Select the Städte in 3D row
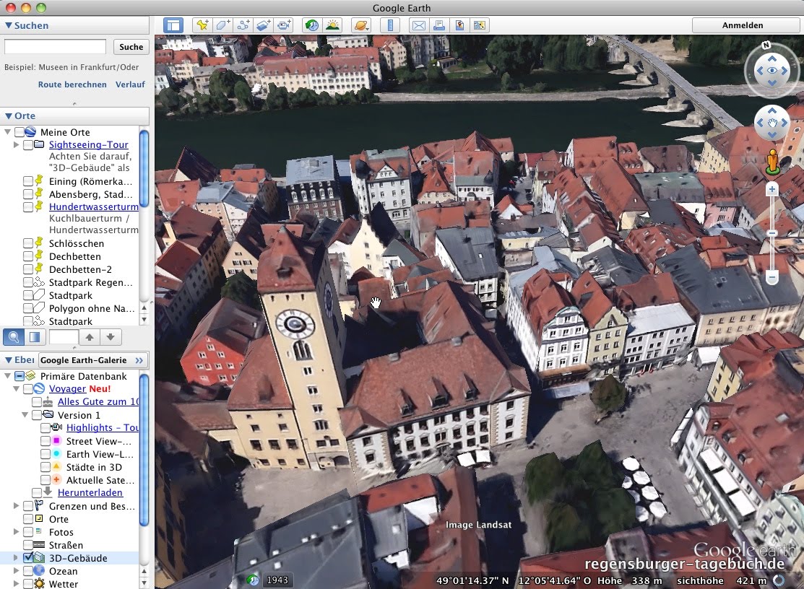This screenshot has width=804, height=589. click(94, 467)
